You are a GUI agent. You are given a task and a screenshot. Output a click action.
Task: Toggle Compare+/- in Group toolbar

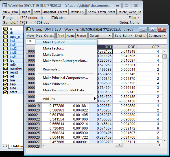pyautogui.click(x=157, y=36)
